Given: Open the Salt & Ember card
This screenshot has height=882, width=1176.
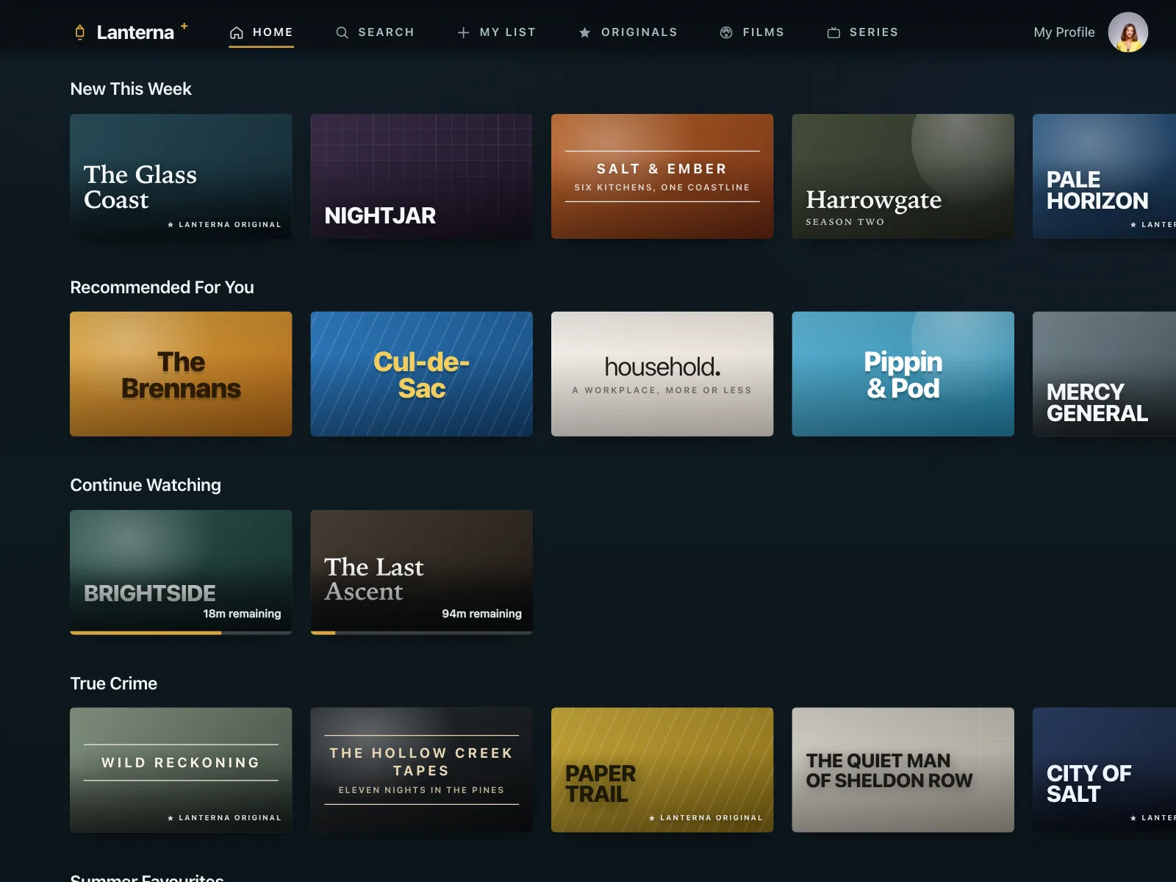Looking at the screenshot, I should 662,176.
